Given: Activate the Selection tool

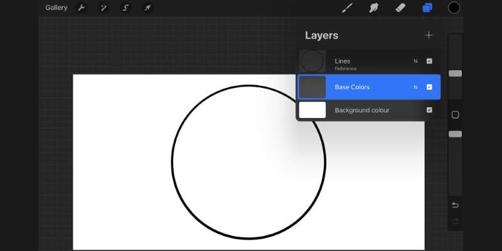Looking at the screenshot, I should click(125, 8).
